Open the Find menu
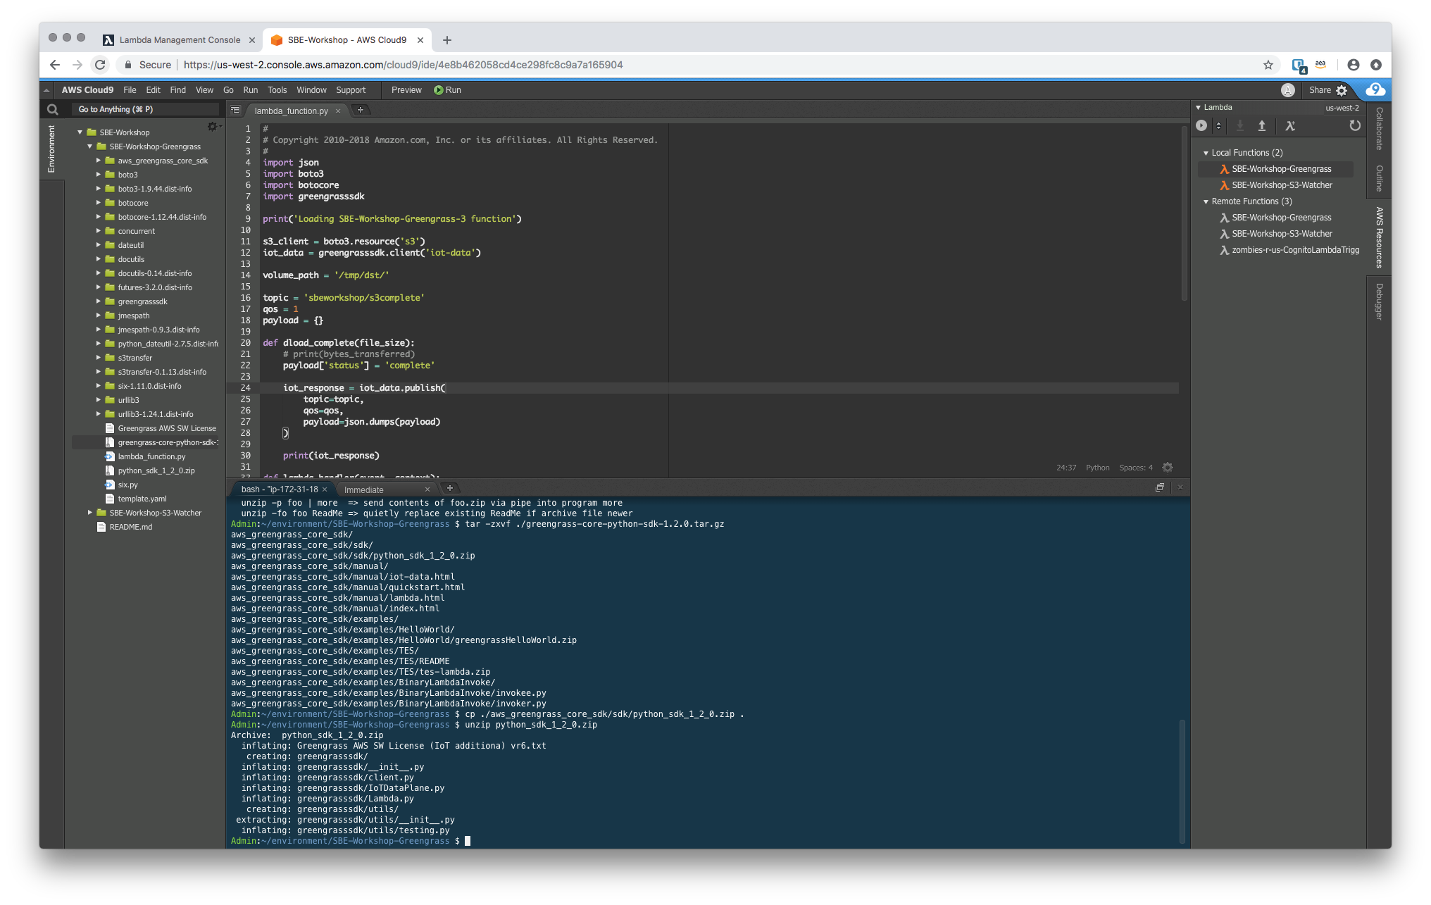Image resolution: width=1431 pixels, height=905 pixels. 177,90
